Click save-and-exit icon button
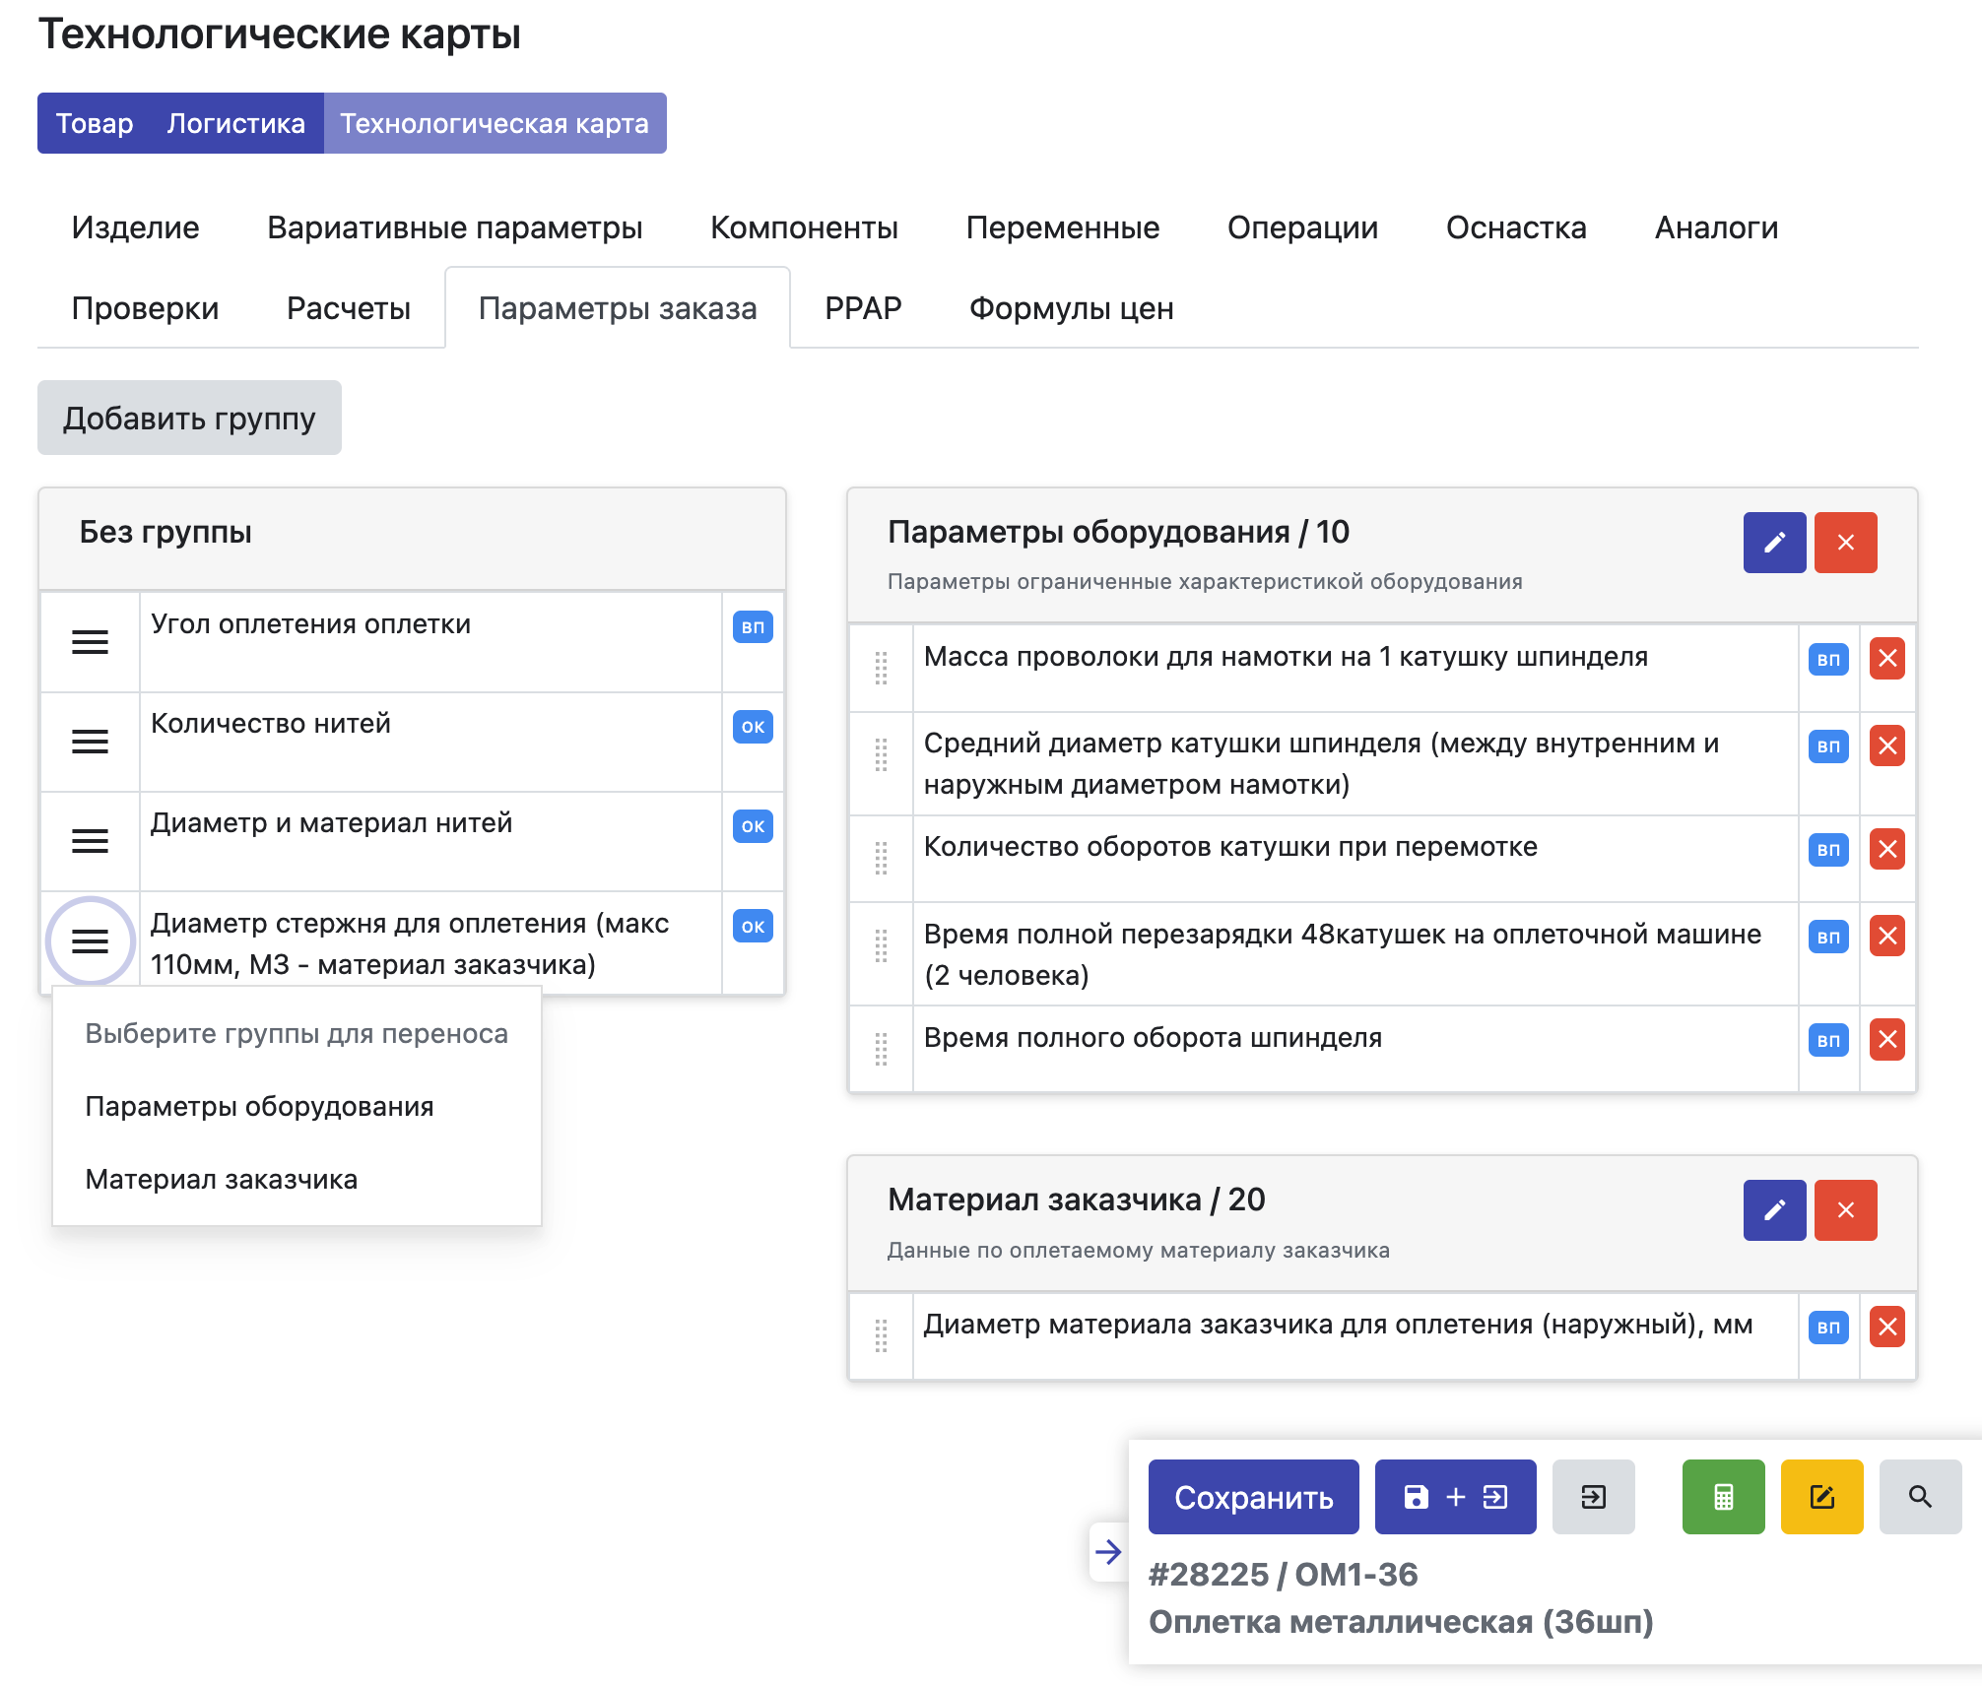 pyautogui.click(x=1455, y=1497)
